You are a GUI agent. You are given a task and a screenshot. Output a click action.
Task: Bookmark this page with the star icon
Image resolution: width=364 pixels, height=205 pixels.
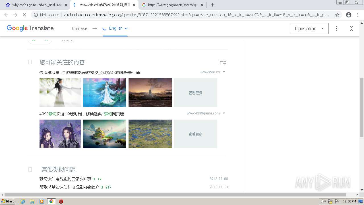click(337, 15)
